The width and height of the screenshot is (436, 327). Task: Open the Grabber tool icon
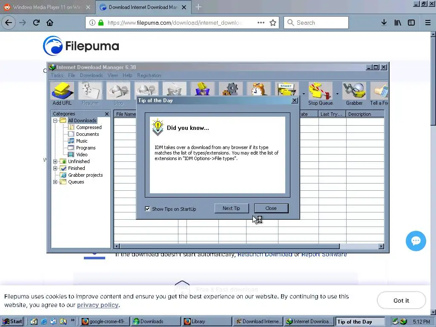coord(354,94)
